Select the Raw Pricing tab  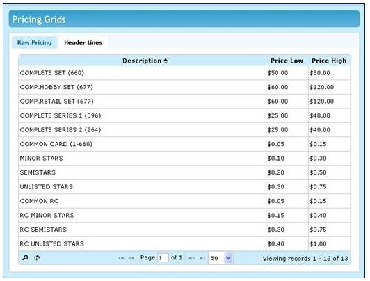(x=35, y=42)
